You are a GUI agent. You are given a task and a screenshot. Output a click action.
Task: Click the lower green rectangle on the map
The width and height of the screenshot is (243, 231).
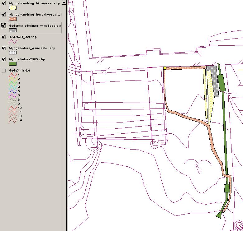click(x=227, y=188)
